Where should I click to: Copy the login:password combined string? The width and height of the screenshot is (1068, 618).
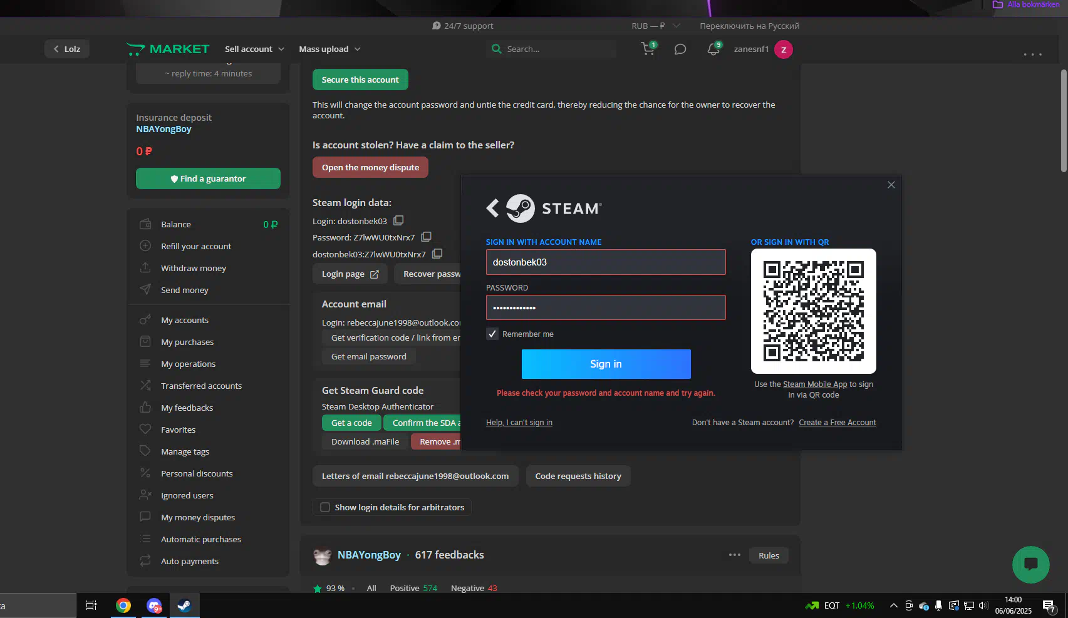(x=437, y=254)
